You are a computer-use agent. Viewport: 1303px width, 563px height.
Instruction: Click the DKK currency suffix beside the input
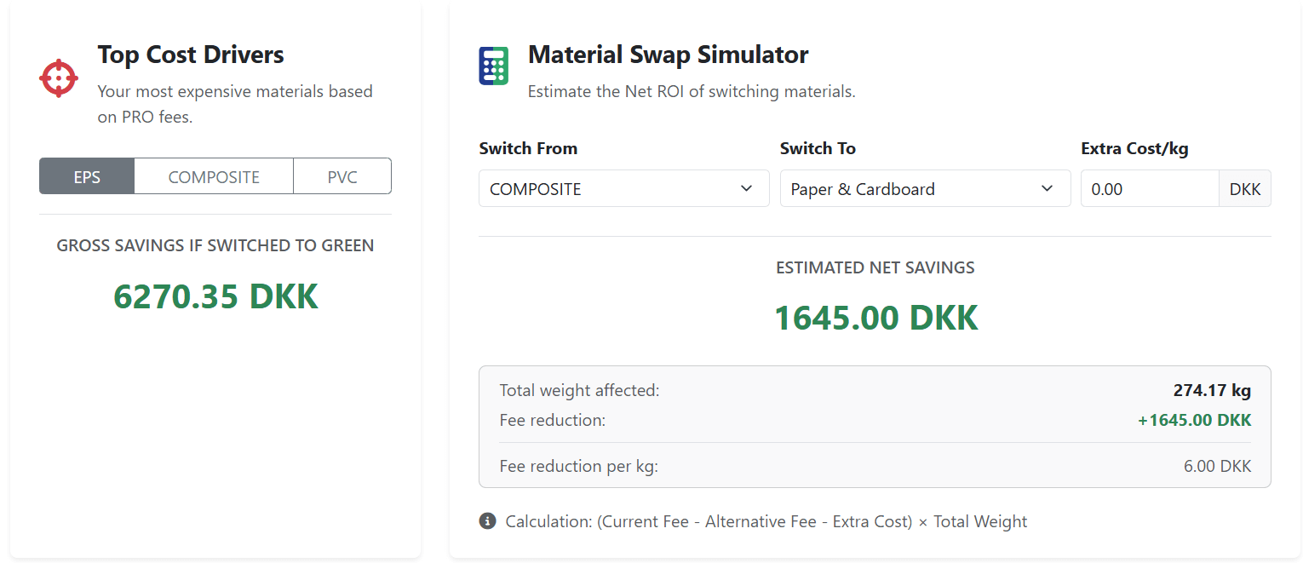1245,188
